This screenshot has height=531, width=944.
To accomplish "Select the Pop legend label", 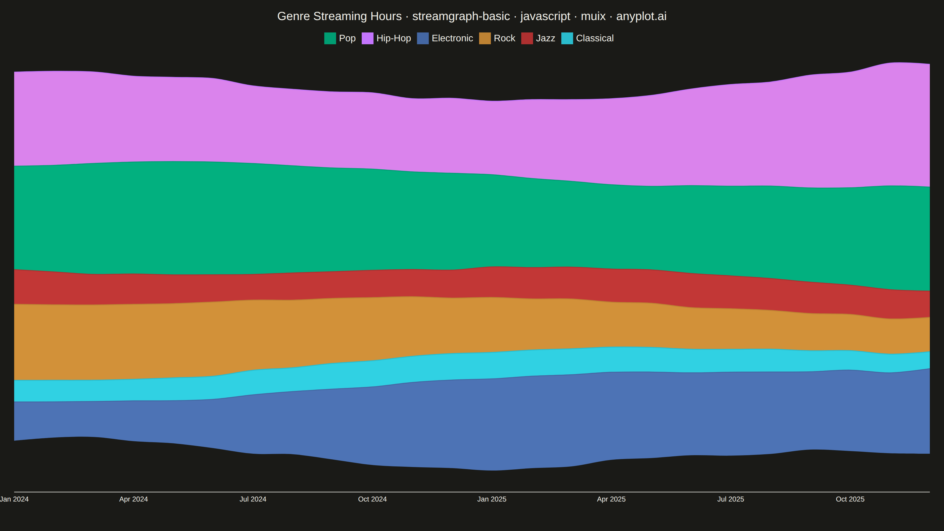I will tap(348, 38).
